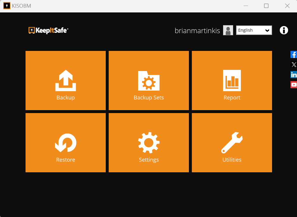Minimize the KISOBM window
The height and width of the screenshot is (217, 297).
pos(246,6)
